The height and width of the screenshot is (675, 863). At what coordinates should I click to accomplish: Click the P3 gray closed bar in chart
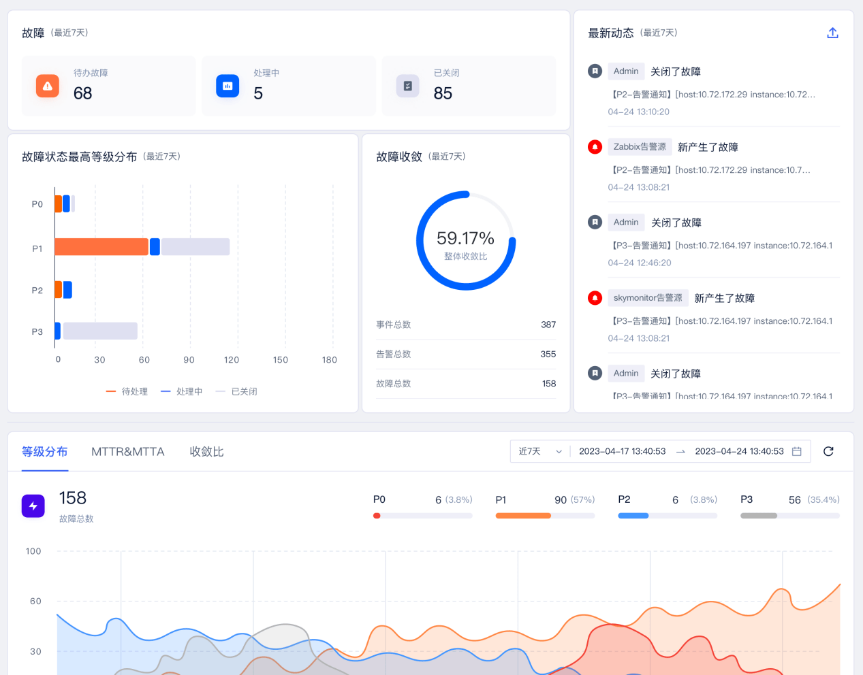(100, 331)
